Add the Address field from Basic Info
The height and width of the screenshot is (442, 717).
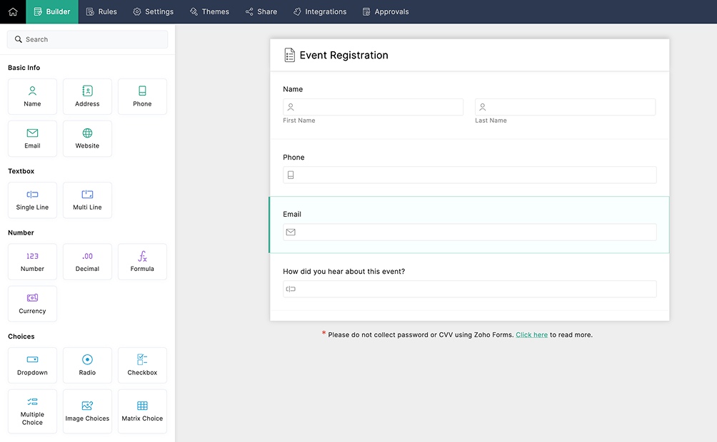(87, 96)
